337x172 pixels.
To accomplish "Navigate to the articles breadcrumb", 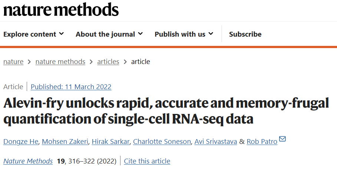I will 108,61.
